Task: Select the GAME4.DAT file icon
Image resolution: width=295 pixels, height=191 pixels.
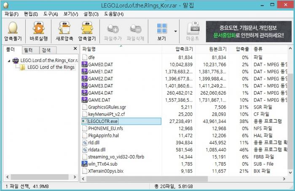Action: point(84,93)
